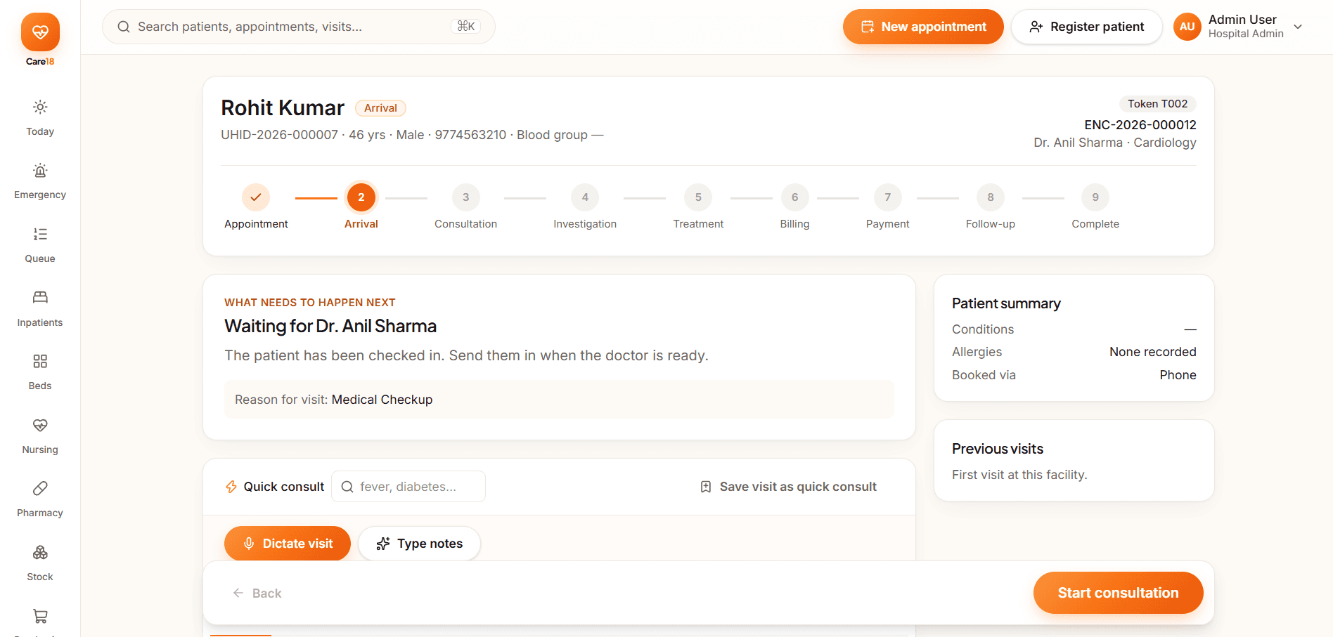Click the Quick consult lightning icon
The width and height of the screenshot is (1333, 637).
tap(231, 487)
